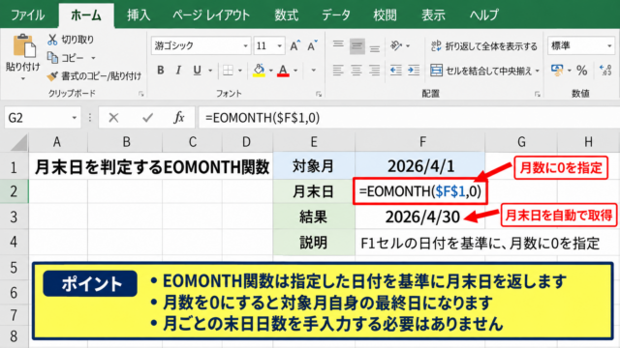Open underline style dropdown arrow
Viewport: 620px width, 348px height.
point(210,71)
